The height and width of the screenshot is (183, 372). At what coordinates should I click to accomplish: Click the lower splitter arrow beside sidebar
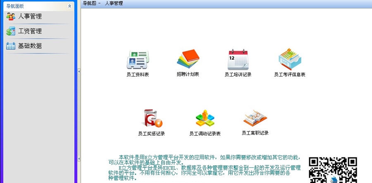click(x=79, y=159)
